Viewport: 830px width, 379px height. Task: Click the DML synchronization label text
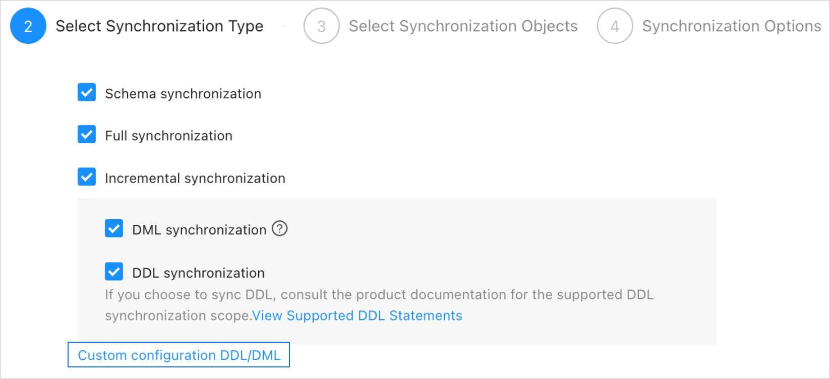tap(199, 230)
